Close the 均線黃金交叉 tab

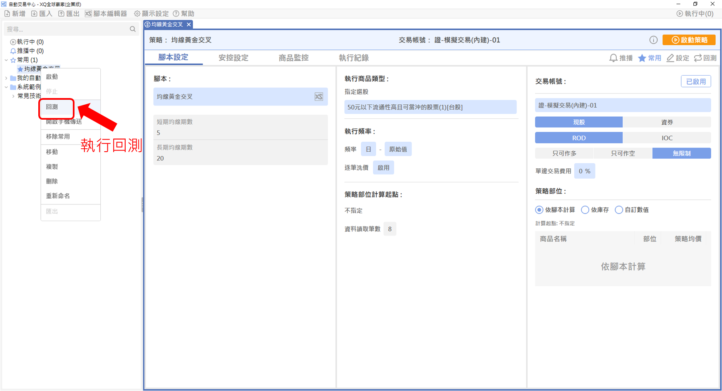189,25
